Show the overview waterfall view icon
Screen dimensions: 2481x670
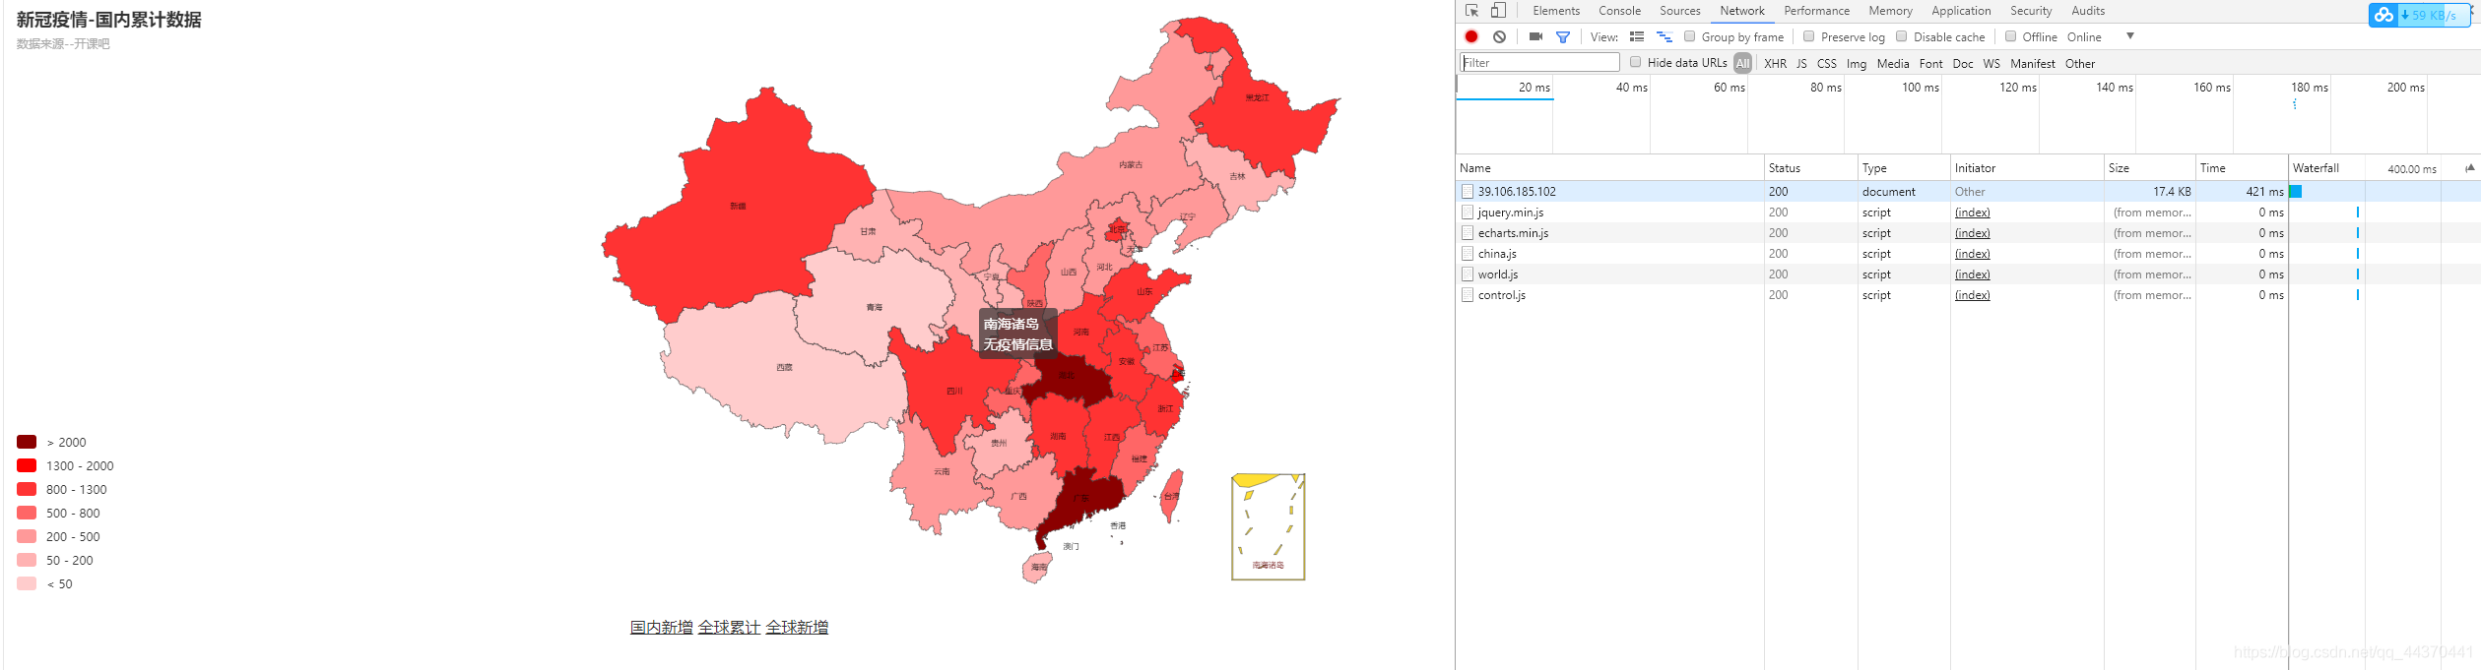[1665, 36]
